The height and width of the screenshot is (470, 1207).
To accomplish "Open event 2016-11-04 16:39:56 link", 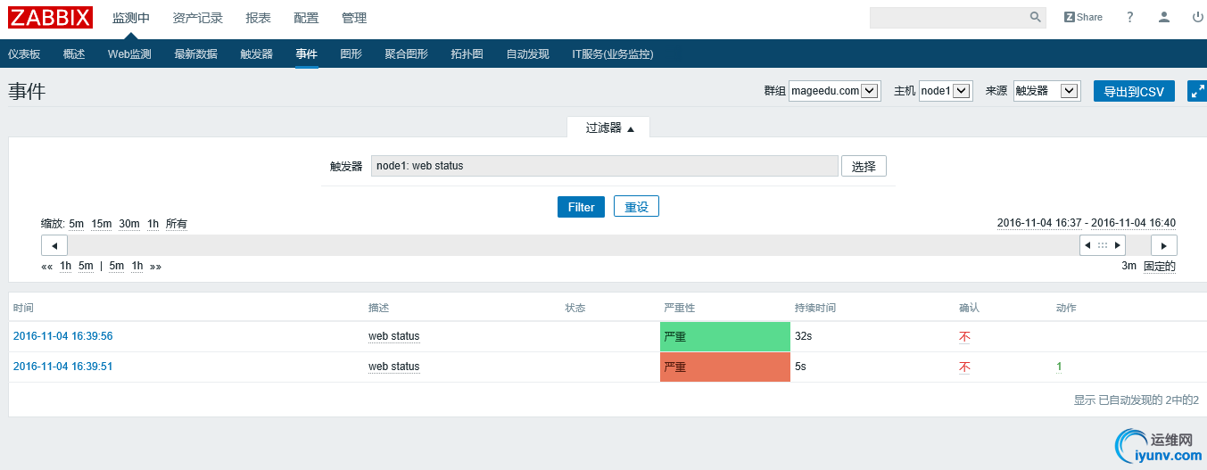I will pyautogui.click(x=63, y=336).
